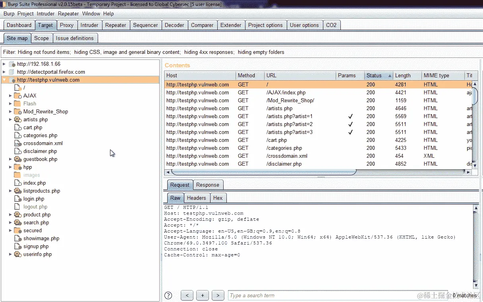Click the categories.php file icon
This screenshot has height=302, width=483.
[x=17, y=135]
